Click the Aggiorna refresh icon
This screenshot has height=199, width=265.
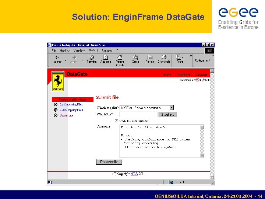click(106, 57)
